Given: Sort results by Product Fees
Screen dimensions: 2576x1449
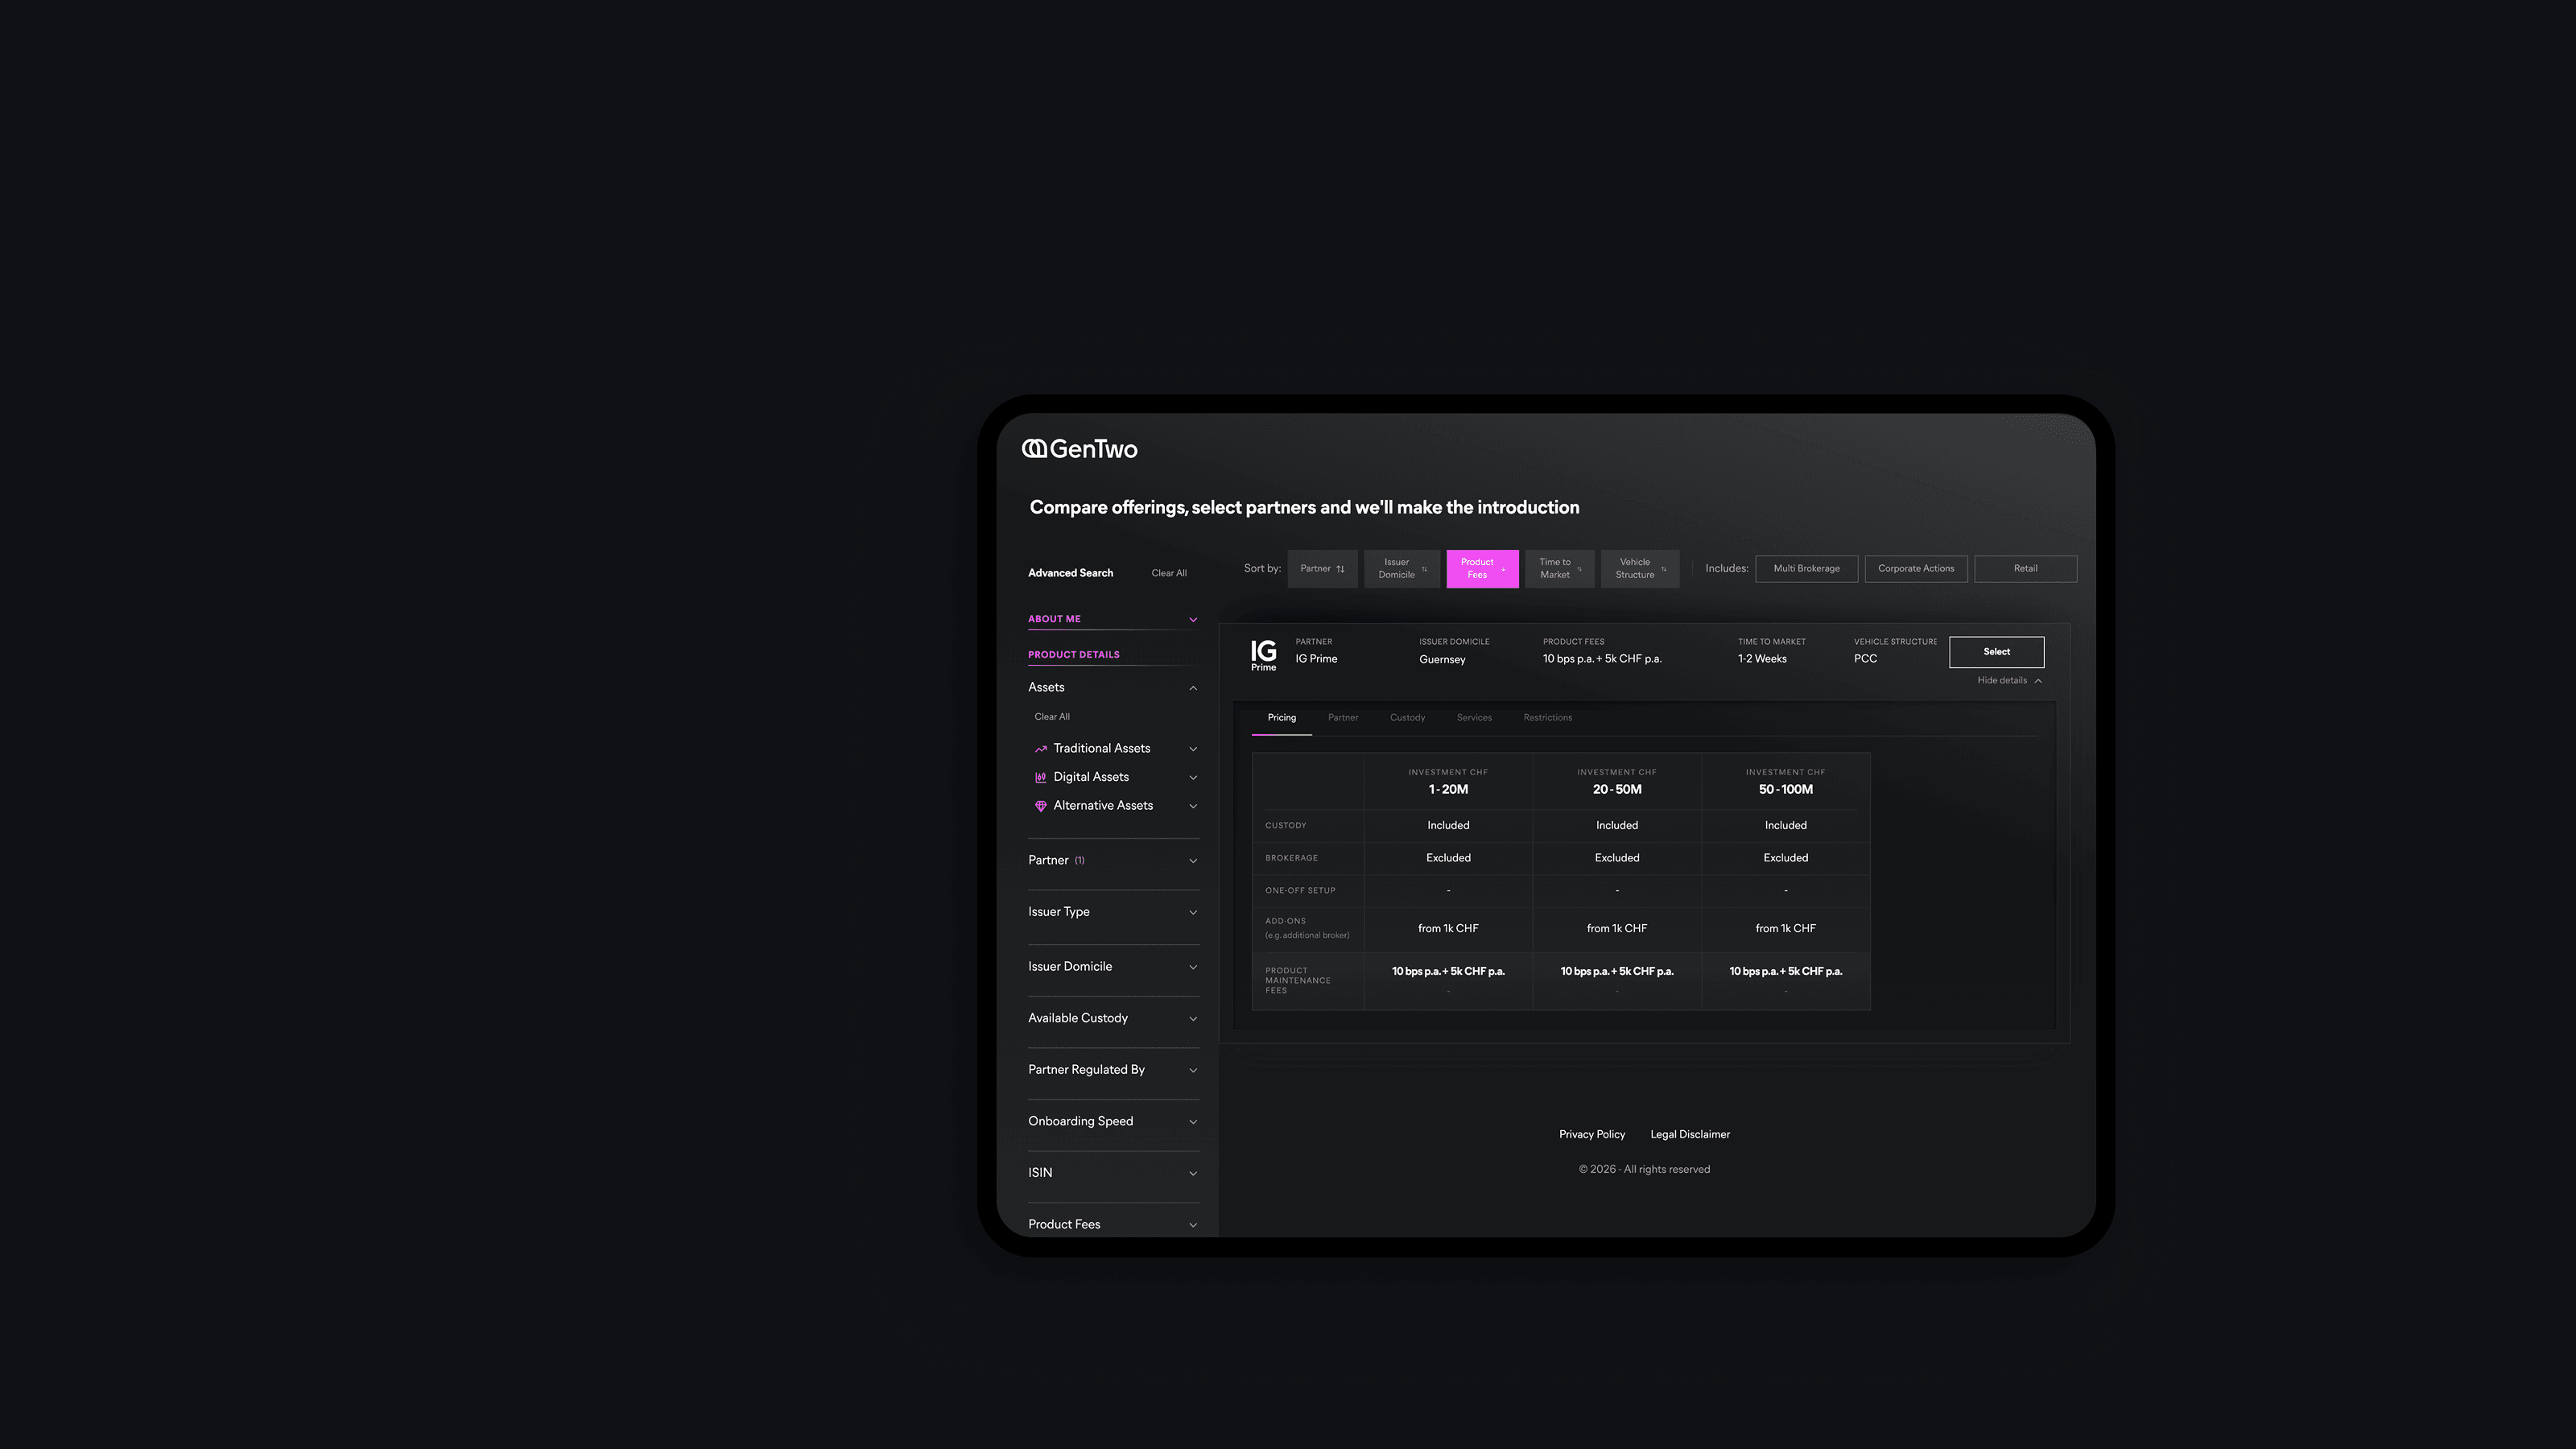Looking at the screenshot, I should [1482, 569].
